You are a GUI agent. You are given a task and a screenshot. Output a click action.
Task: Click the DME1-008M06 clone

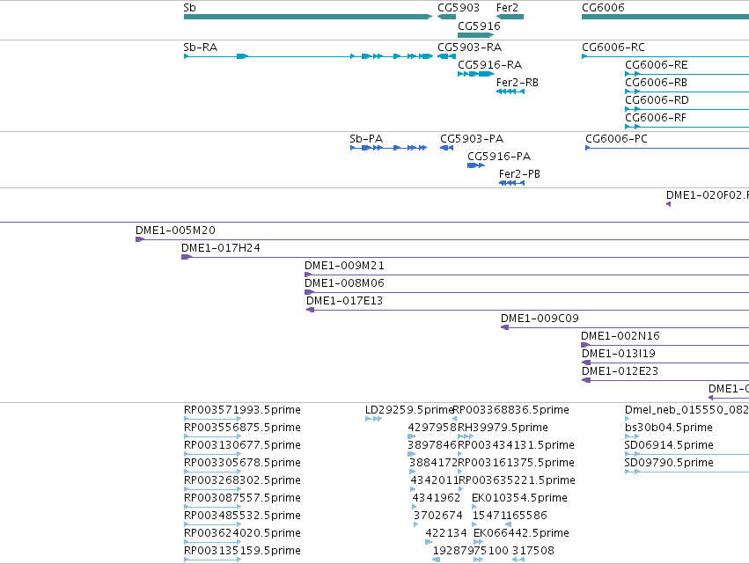click(527, 293)
